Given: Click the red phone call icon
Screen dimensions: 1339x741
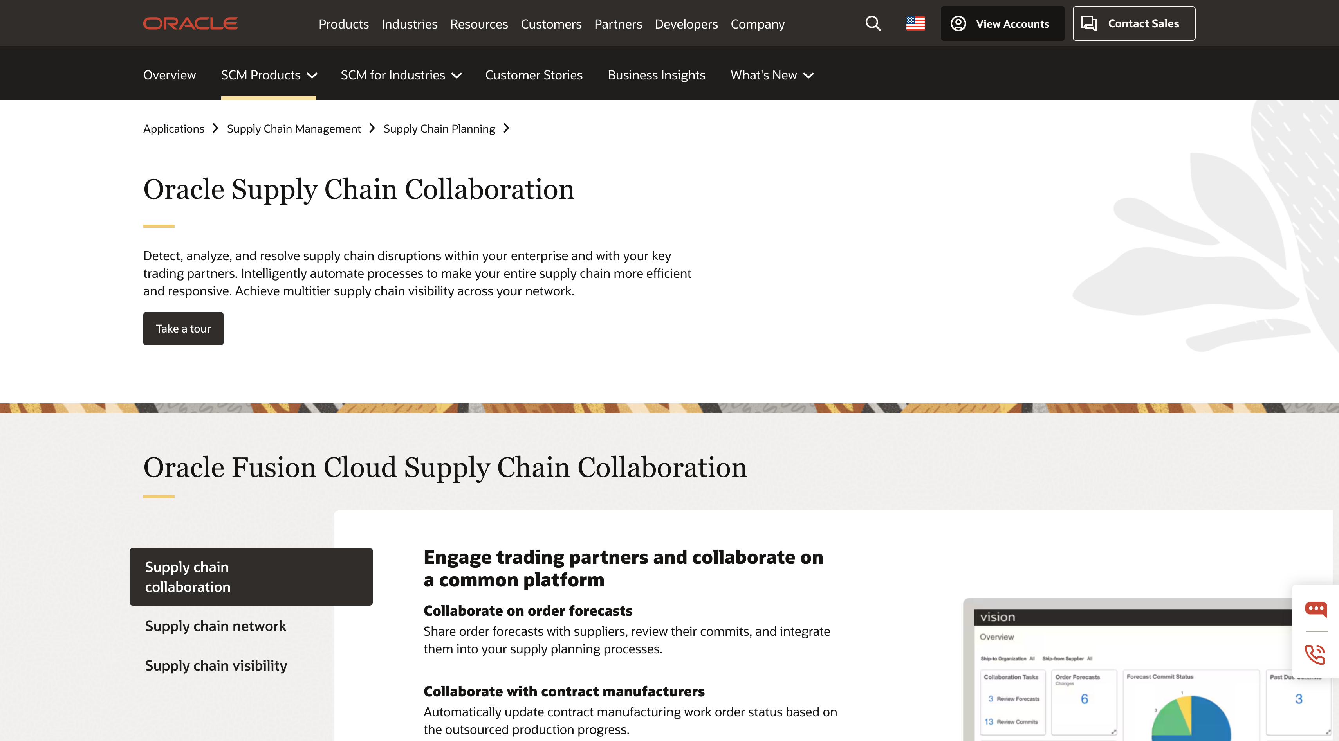Looking at the screenshot, I should 1316,654.
